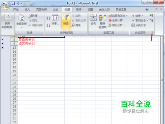Select cell containing 语文教研组
The width and height of the screenshot is (165, 124).
[41, 43]
